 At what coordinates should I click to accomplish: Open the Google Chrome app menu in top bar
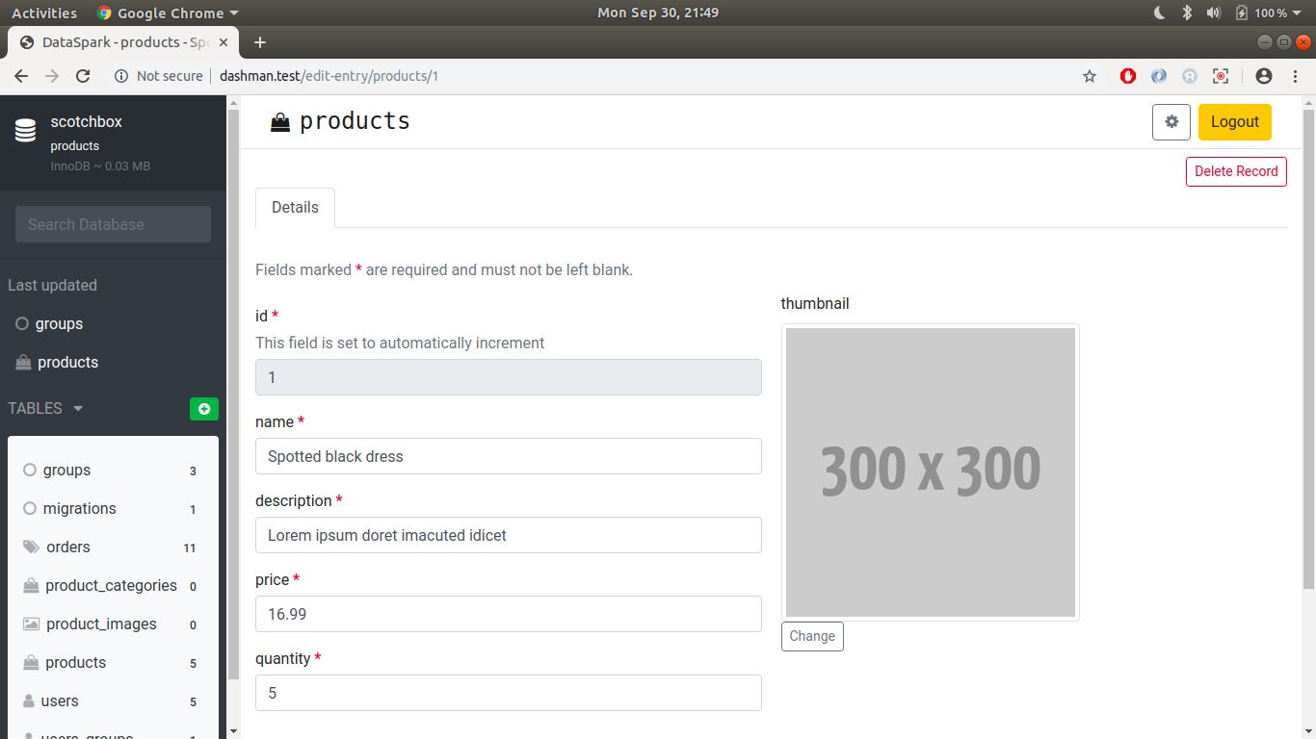(168, 13)
